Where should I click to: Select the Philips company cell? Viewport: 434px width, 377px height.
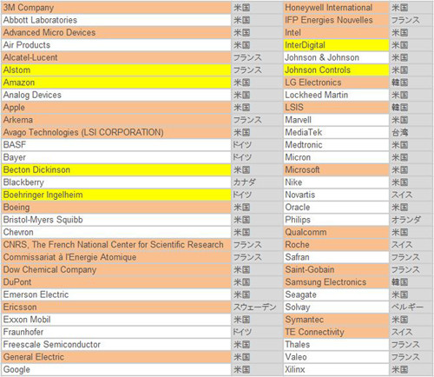click(x=336, y=220)
